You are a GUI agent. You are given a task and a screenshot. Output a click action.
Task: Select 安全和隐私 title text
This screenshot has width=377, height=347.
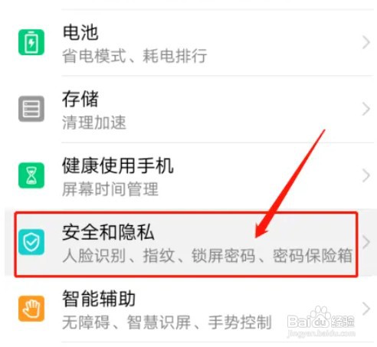(x=108, y=232)
